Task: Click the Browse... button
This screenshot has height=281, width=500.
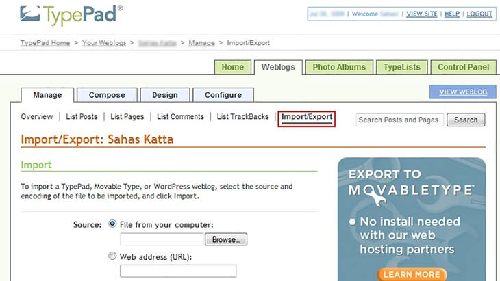Action: pyautogui.click(x=226, y=239)
